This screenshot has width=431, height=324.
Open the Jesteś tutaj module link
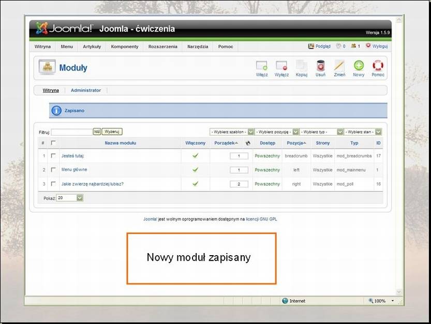(72, 156)
